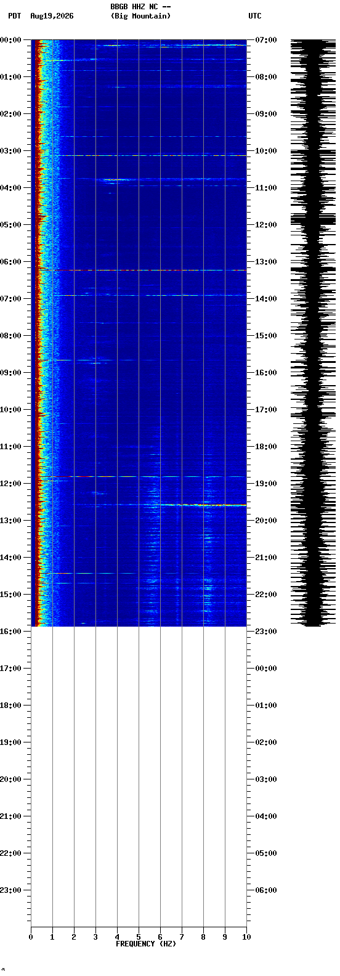This screenshot has width=340, height=976.
Task: Select the 02:00 label on UTC axis
Action: (265, 742)
